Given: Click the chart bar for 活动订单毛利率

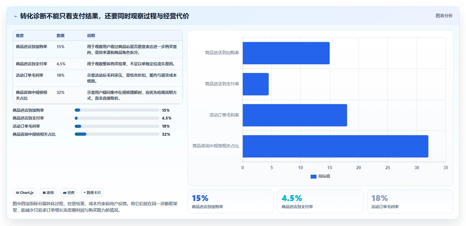Looking at the screenshot, I should [x=295, y=115].
